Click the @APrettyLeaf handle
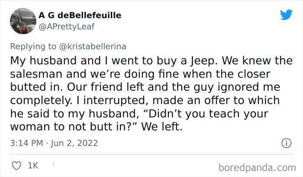Screen dimensions: 303x177 pyautogui.click(x=66, y=26)
